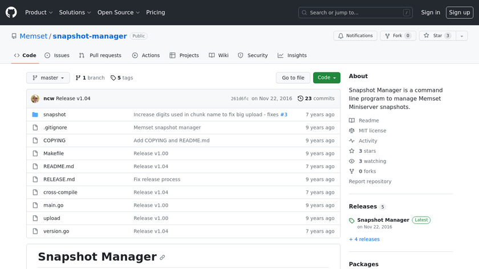Click the anchor link icon beside Snapshot Manager heading
479x269 pixels.
pos(162,258)
